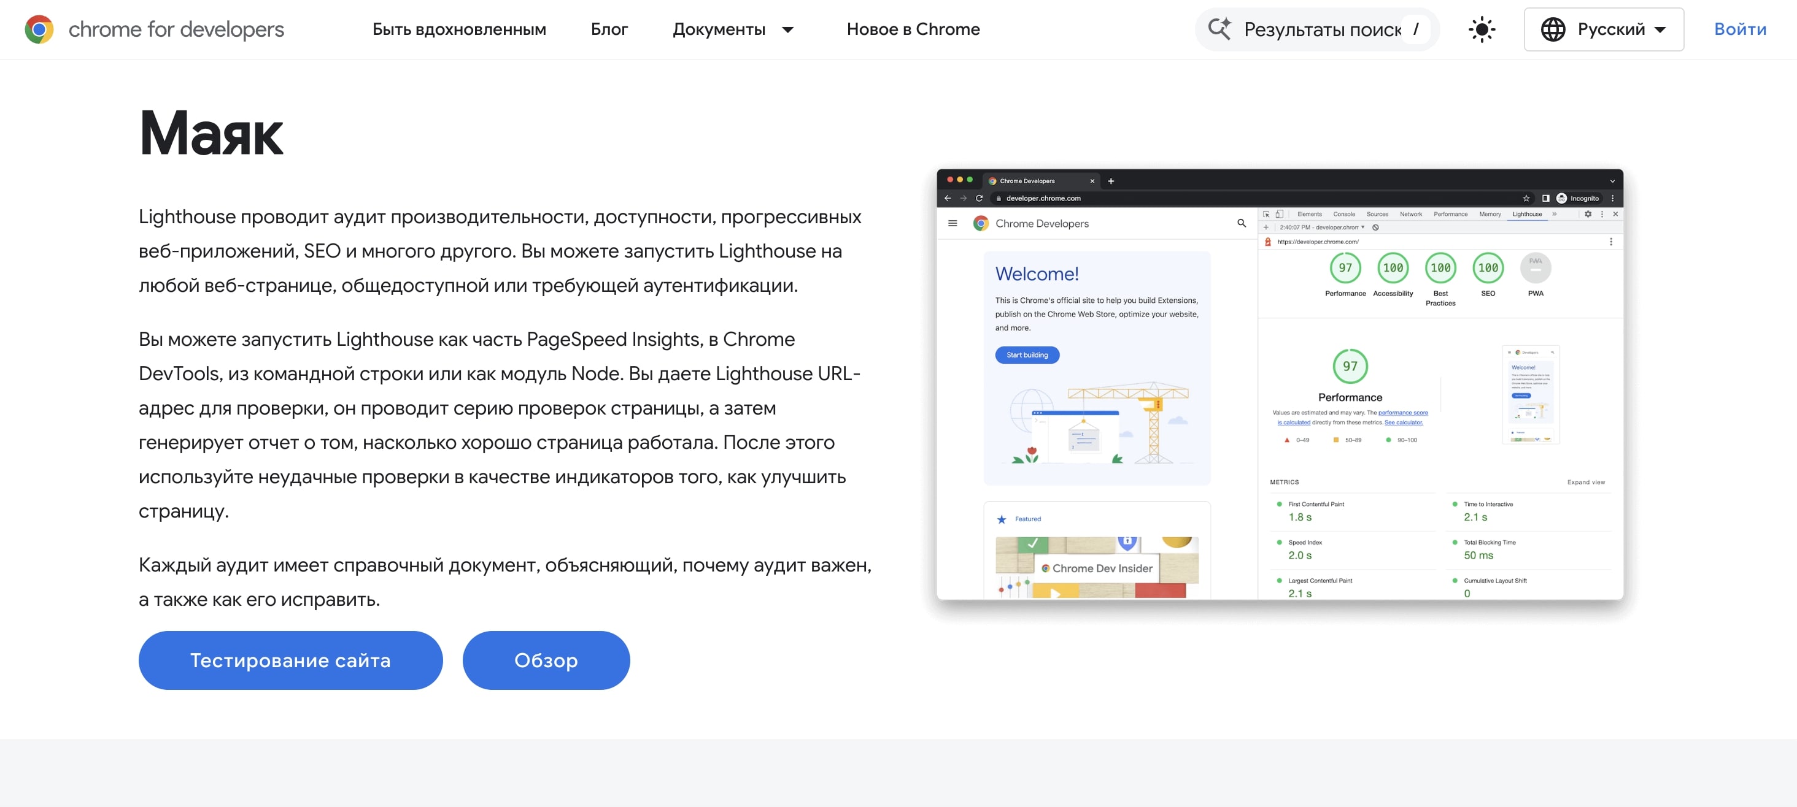The width and height of the screenshot is (1797, 807).
Task: Open the Русский language selector dropdown
Action: coord(1604,29)
